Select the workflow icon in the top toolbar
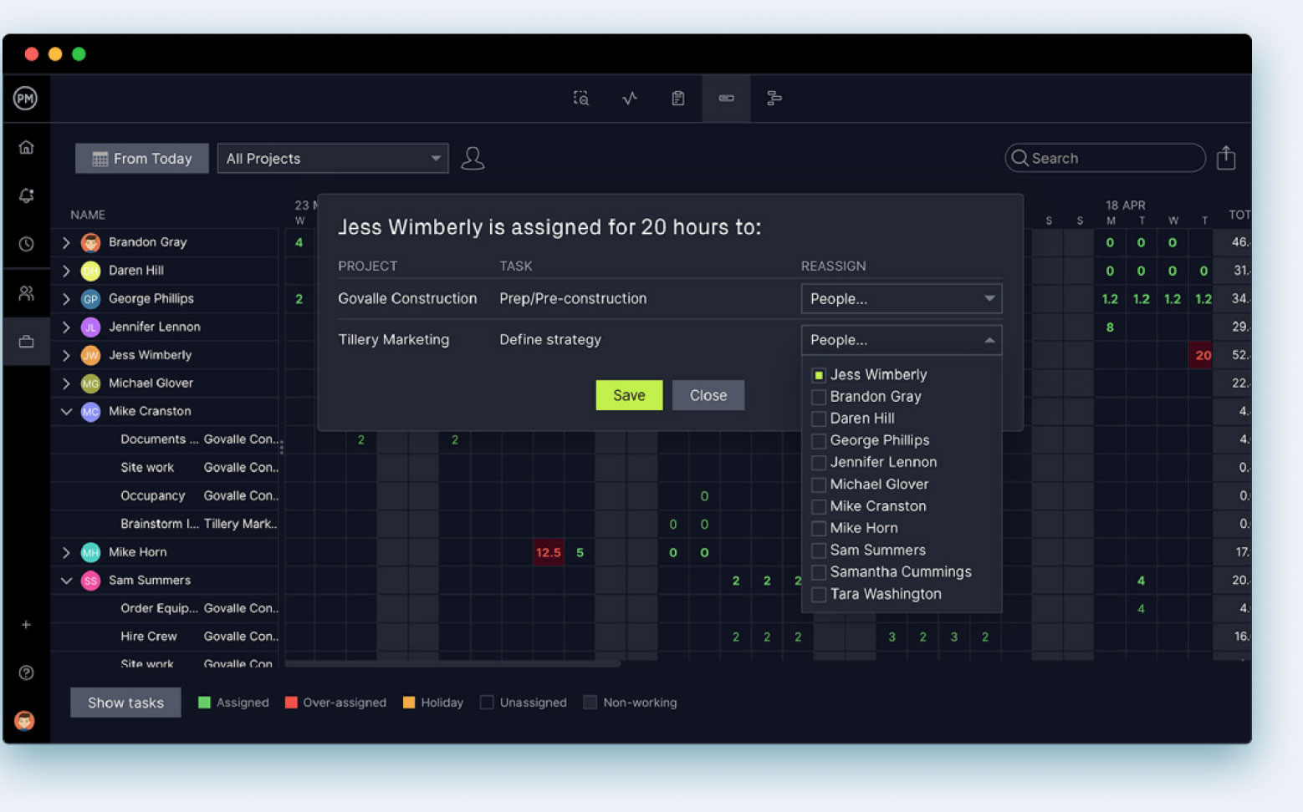This screenshot has height=812, width=1303. pyautogui.click(x=774, y=98)
